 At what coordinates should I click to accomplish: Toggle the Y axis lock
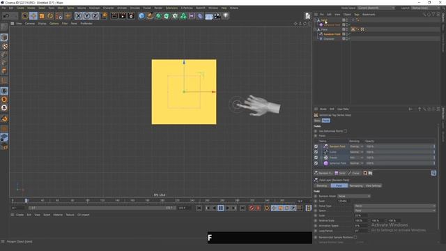(86, 16)
